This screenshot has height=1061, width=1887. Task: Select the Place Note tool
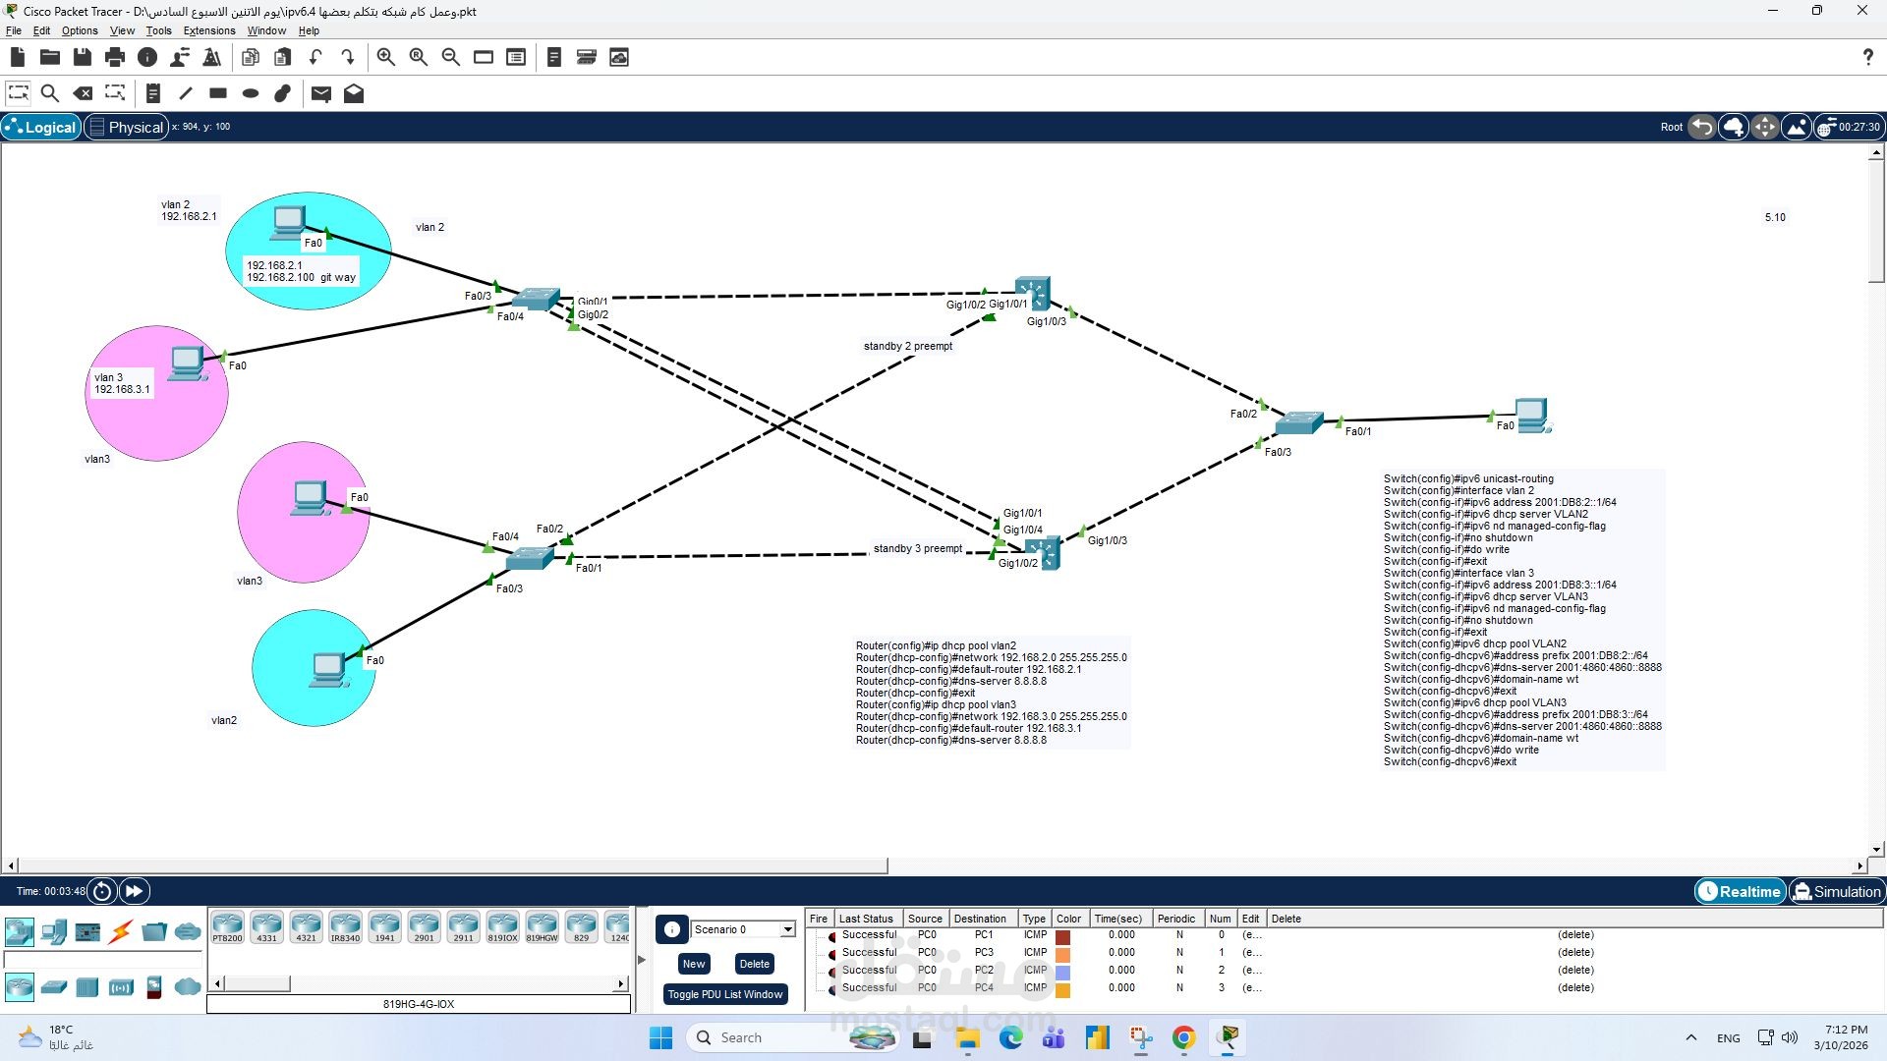(x=152, y=93)
